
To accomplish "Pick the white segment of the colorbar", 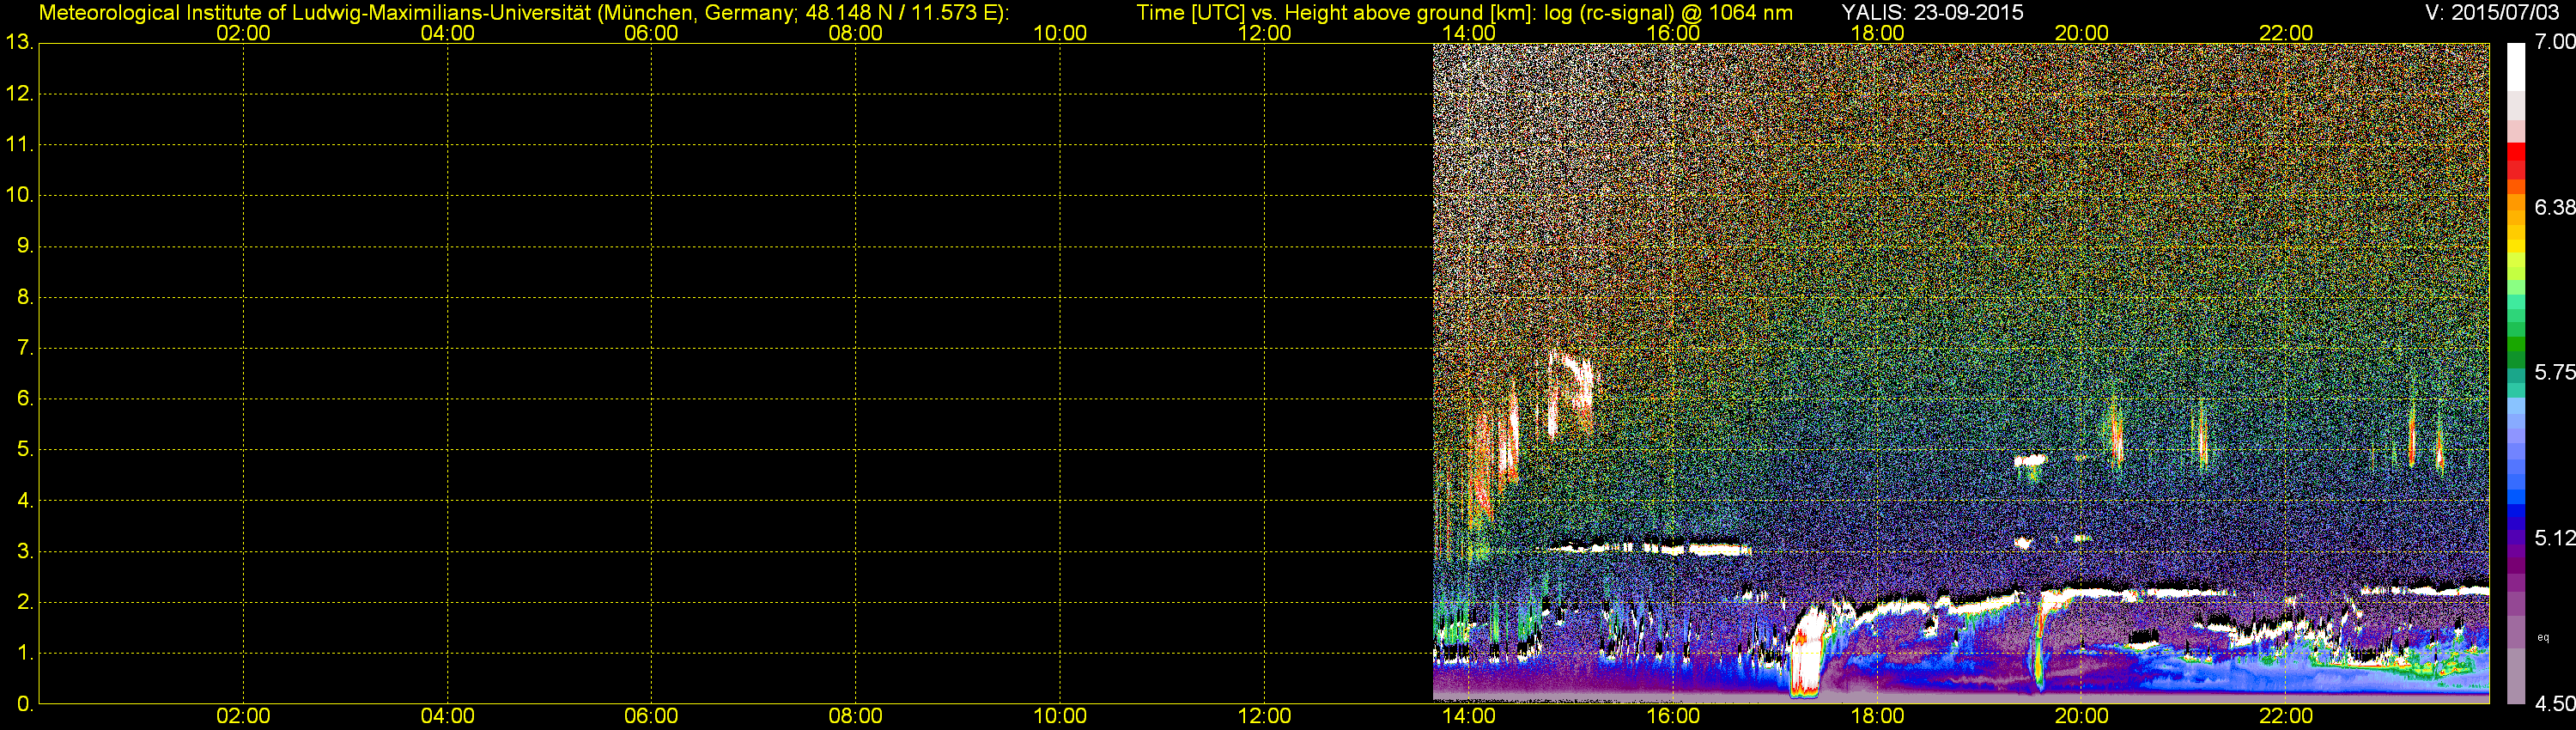I will click(2516, 67).
